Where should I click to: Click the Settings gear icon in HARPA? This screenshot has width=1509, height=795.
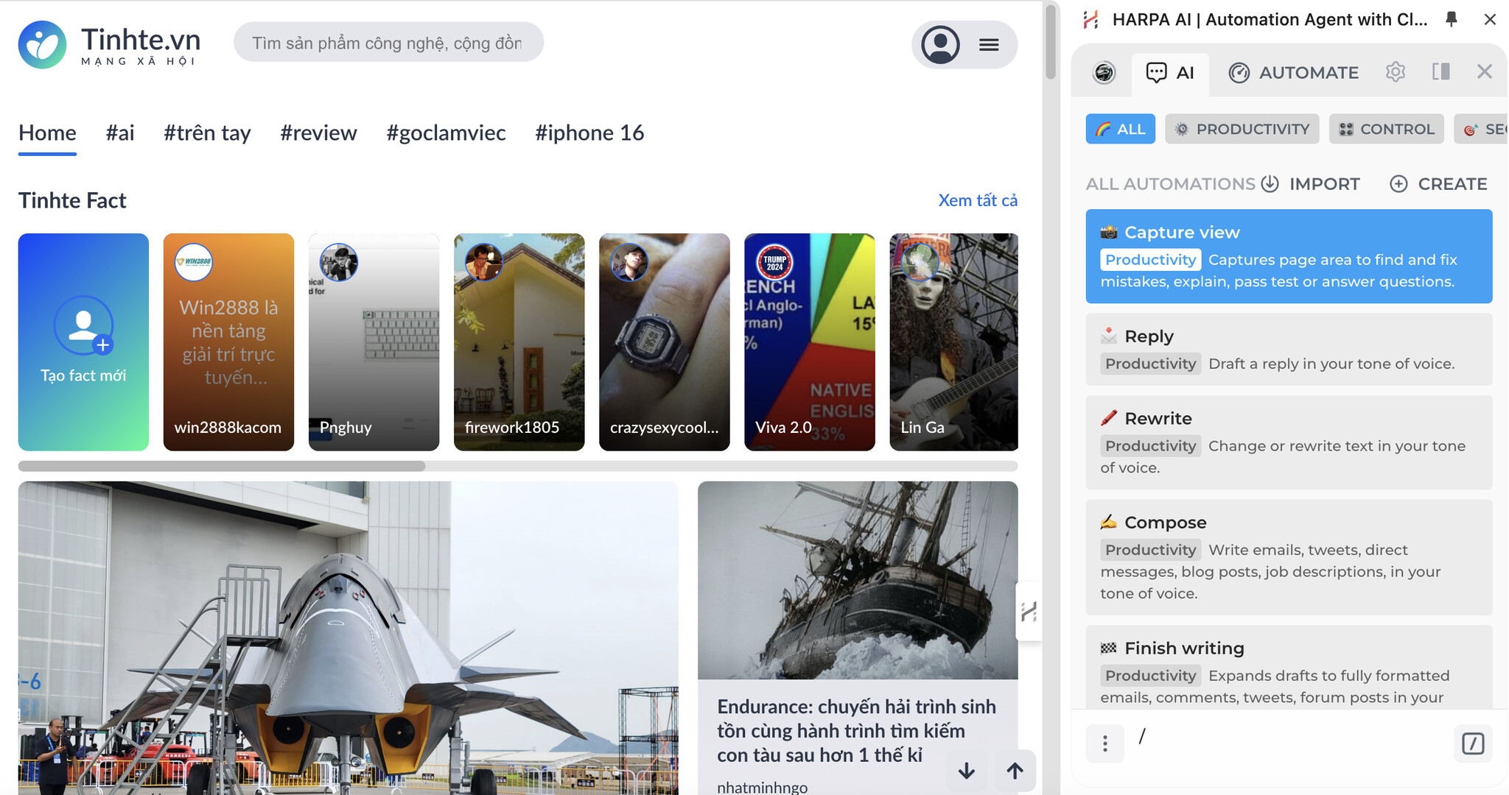pos(1396,72)
